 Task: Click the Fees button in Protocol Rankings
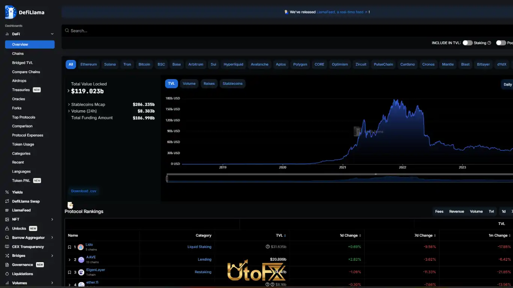pos(439,211)
